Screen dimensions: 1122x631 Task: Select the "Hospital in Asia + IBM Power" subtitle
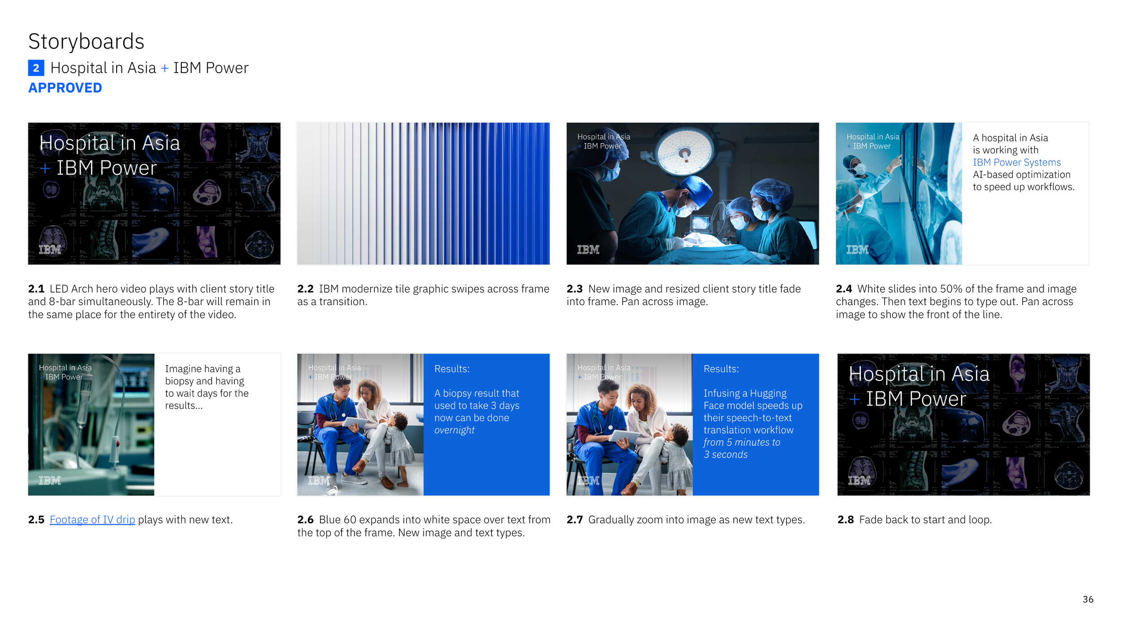(x=149, y=68)
